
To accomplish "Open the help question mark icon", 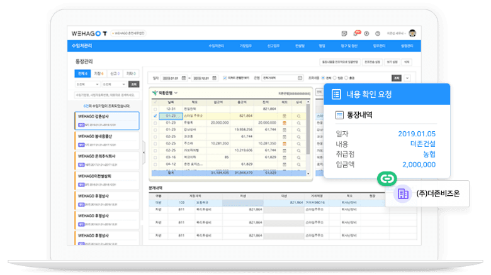I will pos(378,33).
